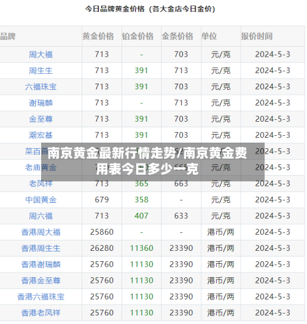Select the 品牌 column header
Viewport: 307px width, 324px height.
pos(8,36)
